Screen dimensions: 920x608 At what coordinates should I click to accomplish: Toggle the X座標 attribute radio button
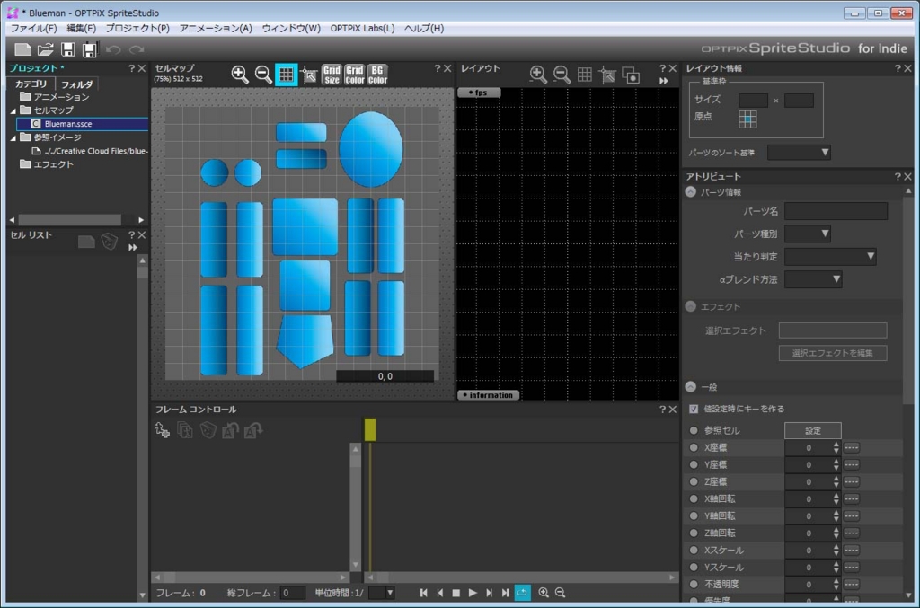tap(693, 447)
